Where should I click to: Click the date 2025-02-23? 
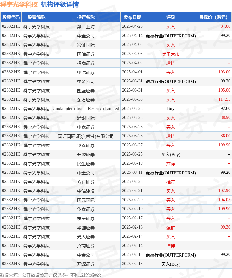pos(132,182)
